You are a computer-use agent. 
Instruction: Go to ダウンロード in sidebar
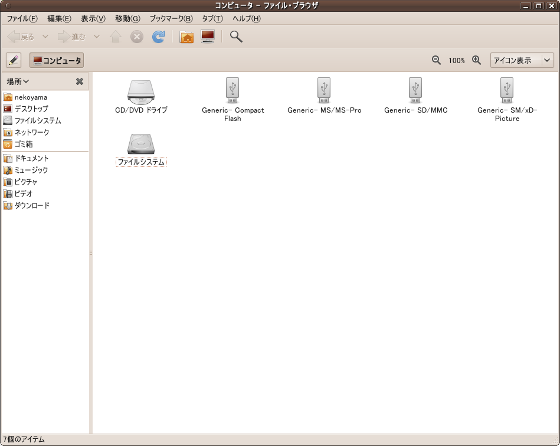click(x=32, y=205)
